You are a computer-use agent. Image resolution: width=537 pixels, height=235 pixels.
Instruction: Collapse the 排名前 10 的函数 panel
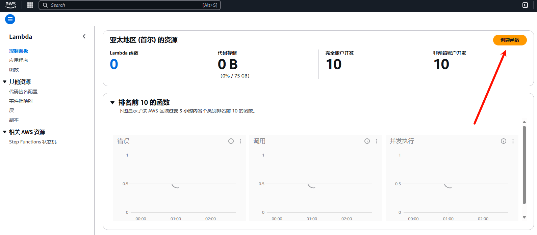pyautogui.click(x=112, y=103)
